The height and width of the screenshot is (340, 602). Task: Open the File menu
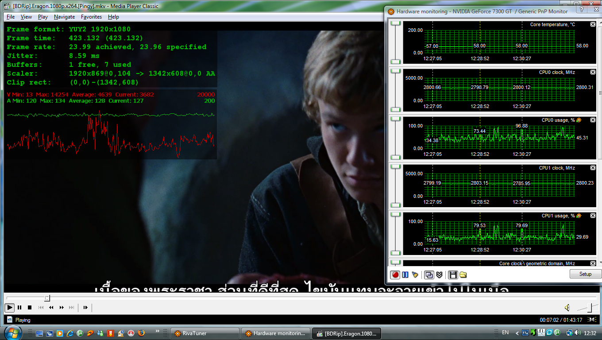tap(11, 17)
